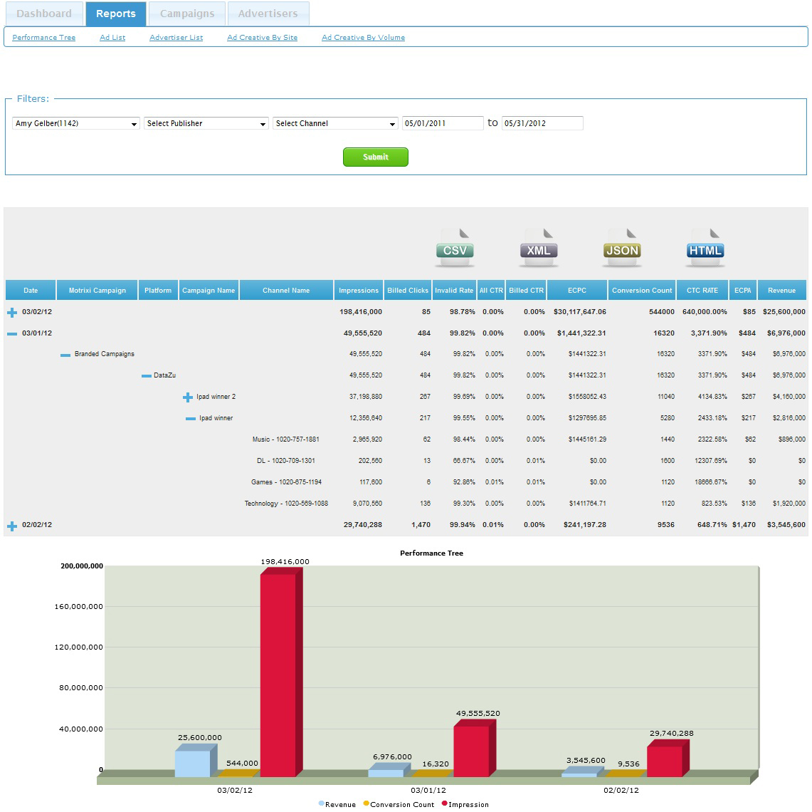Open the Amy Gelber advertiser dropdown
Screen dimensions: 812x812
[x=76, y=124]
